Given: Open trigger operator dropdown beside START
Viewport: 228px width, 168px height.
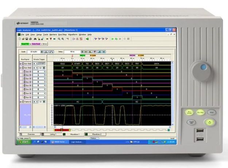Looking at the screenshot, I should click(35, 64).
